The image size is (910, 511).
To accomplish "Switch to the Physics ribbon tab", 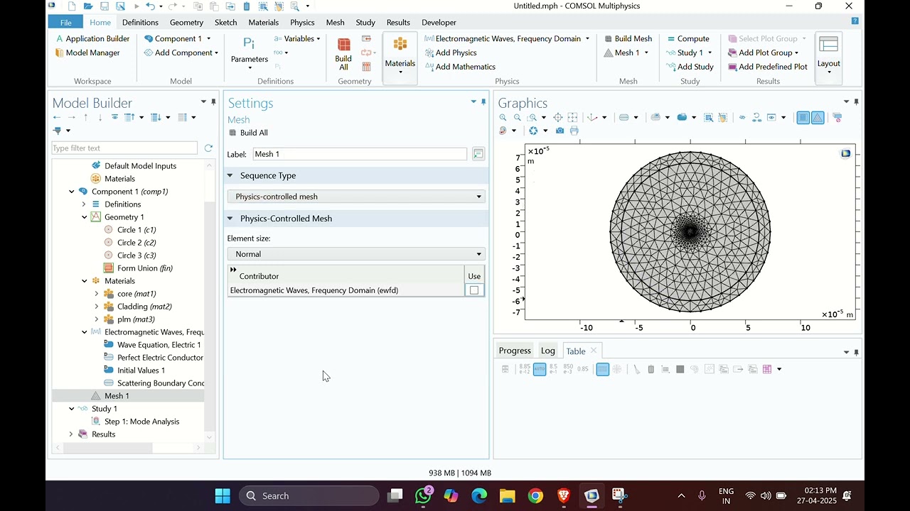I will pyautogui.click(x=302, y=22).
